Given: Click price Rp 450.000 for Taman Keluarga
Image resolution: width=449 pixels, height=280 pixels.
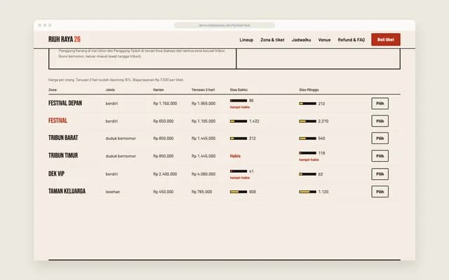Looking at the screenshot, I should (x=163, y=192).
